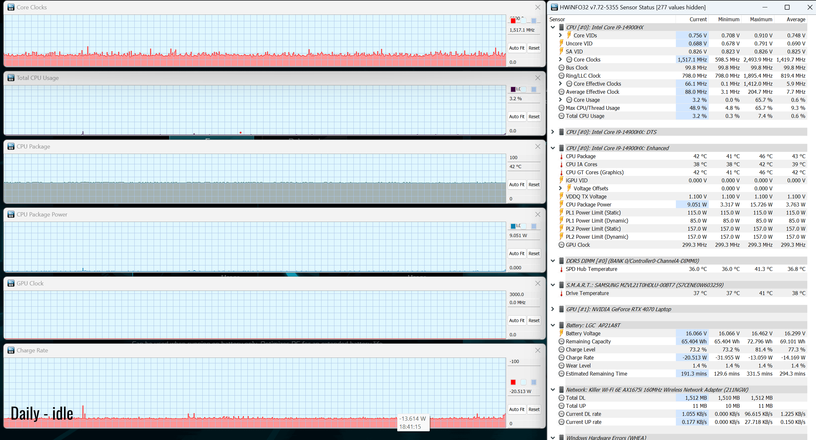Click the HWiNFO icon in Core Clocks window title
This screenshot has width=816, height=440.
point(11,7)
